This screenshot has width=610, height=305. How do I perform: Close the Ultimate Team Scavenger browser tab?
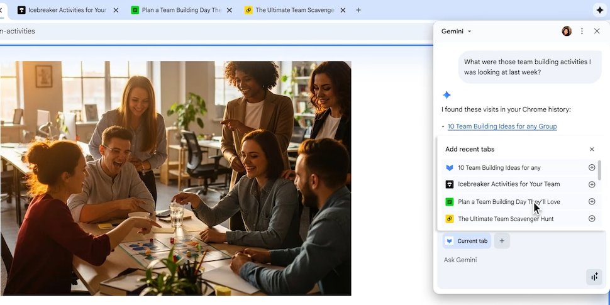(x=343, y=10)
